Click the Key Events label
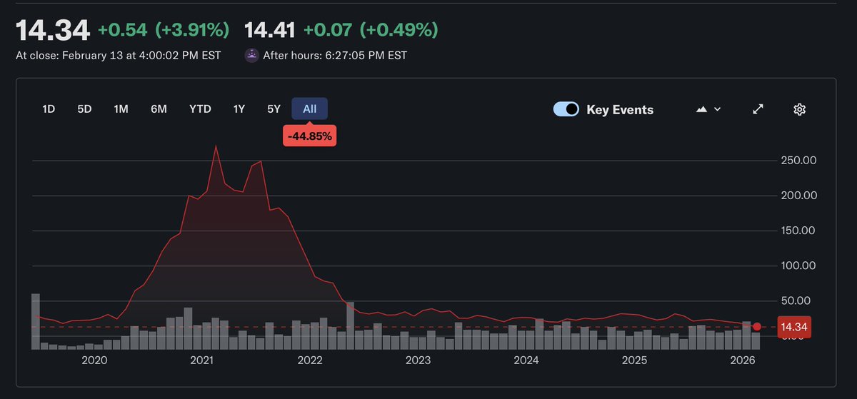The height and width of the screenshot is (399, 857). 620,109
